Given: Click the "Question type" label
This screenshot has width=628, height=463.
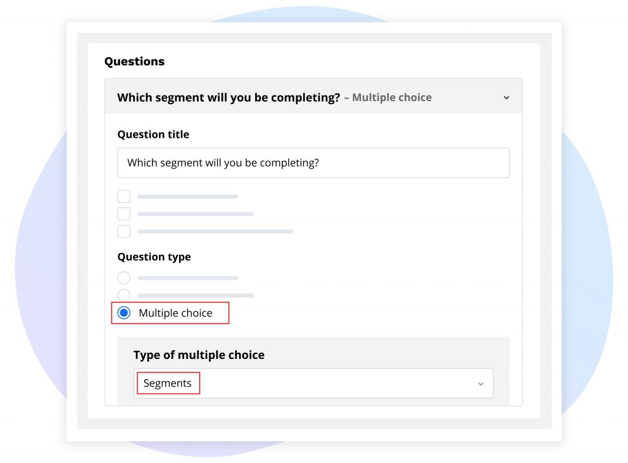Looking at the screenshot, I should point(154,257).
